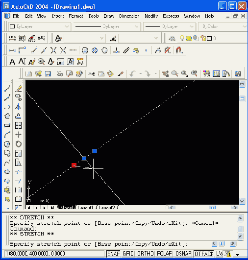Toggle OSNAP in status bar
Viewport: 248px width, 260px height.
point(183,254)
